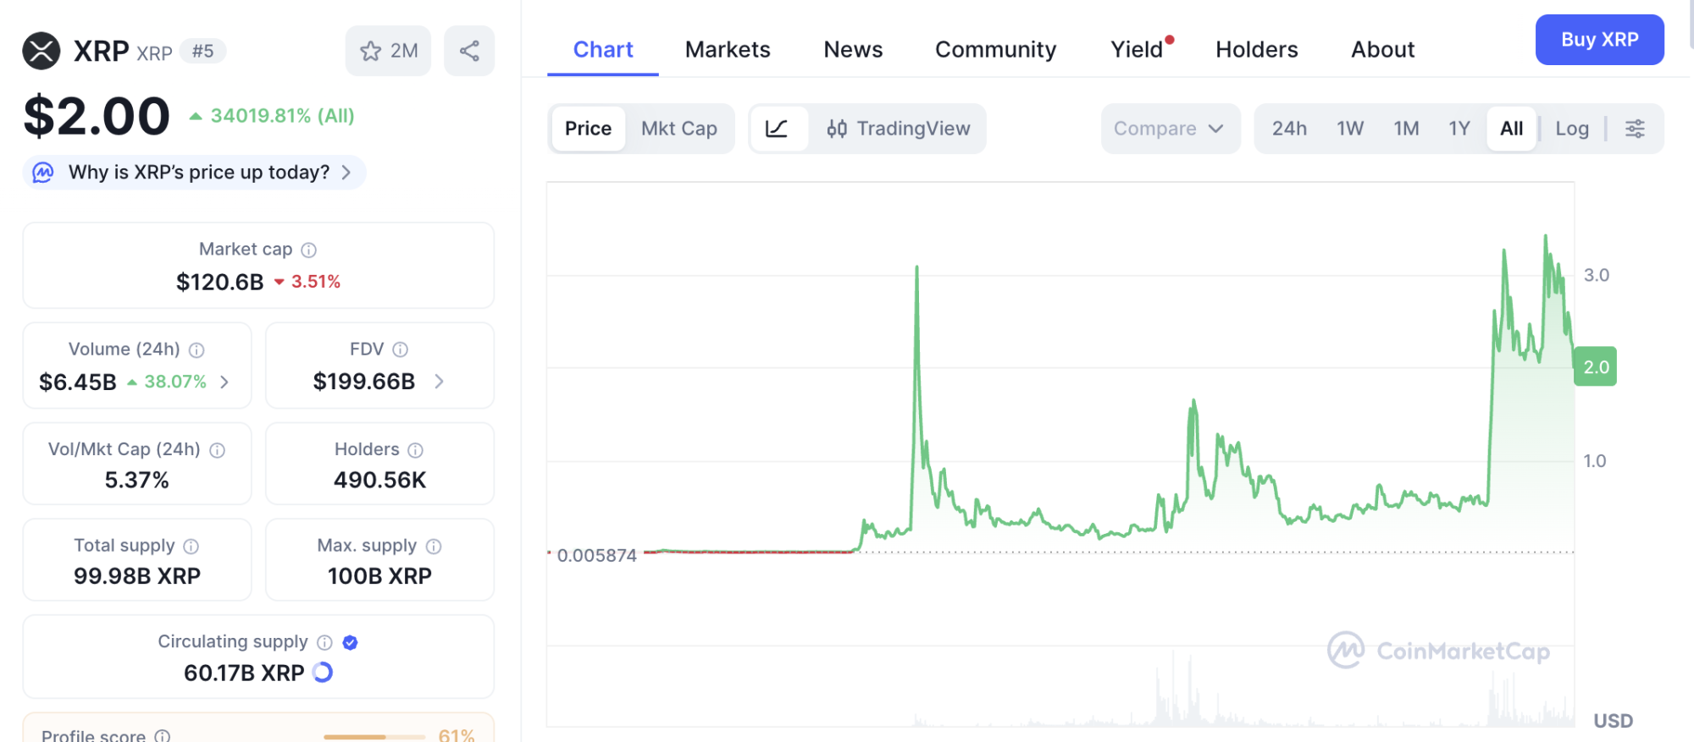This screenshot has width=1694, height=742.
Task: Click the Profile score progress bar
Action: click(374, 736)
